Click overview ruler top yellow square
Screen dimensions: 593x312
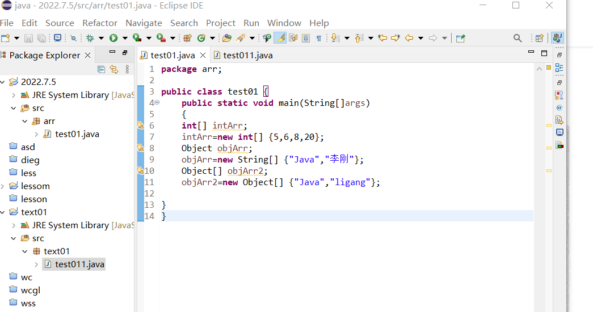click(549, 67)
